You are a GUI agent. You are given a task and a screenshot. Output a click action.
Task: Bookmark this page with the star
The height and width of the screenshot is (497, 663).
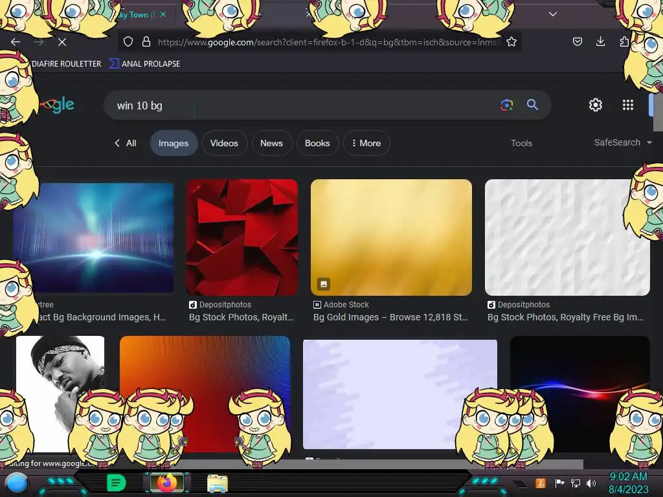tap(511, 41)
